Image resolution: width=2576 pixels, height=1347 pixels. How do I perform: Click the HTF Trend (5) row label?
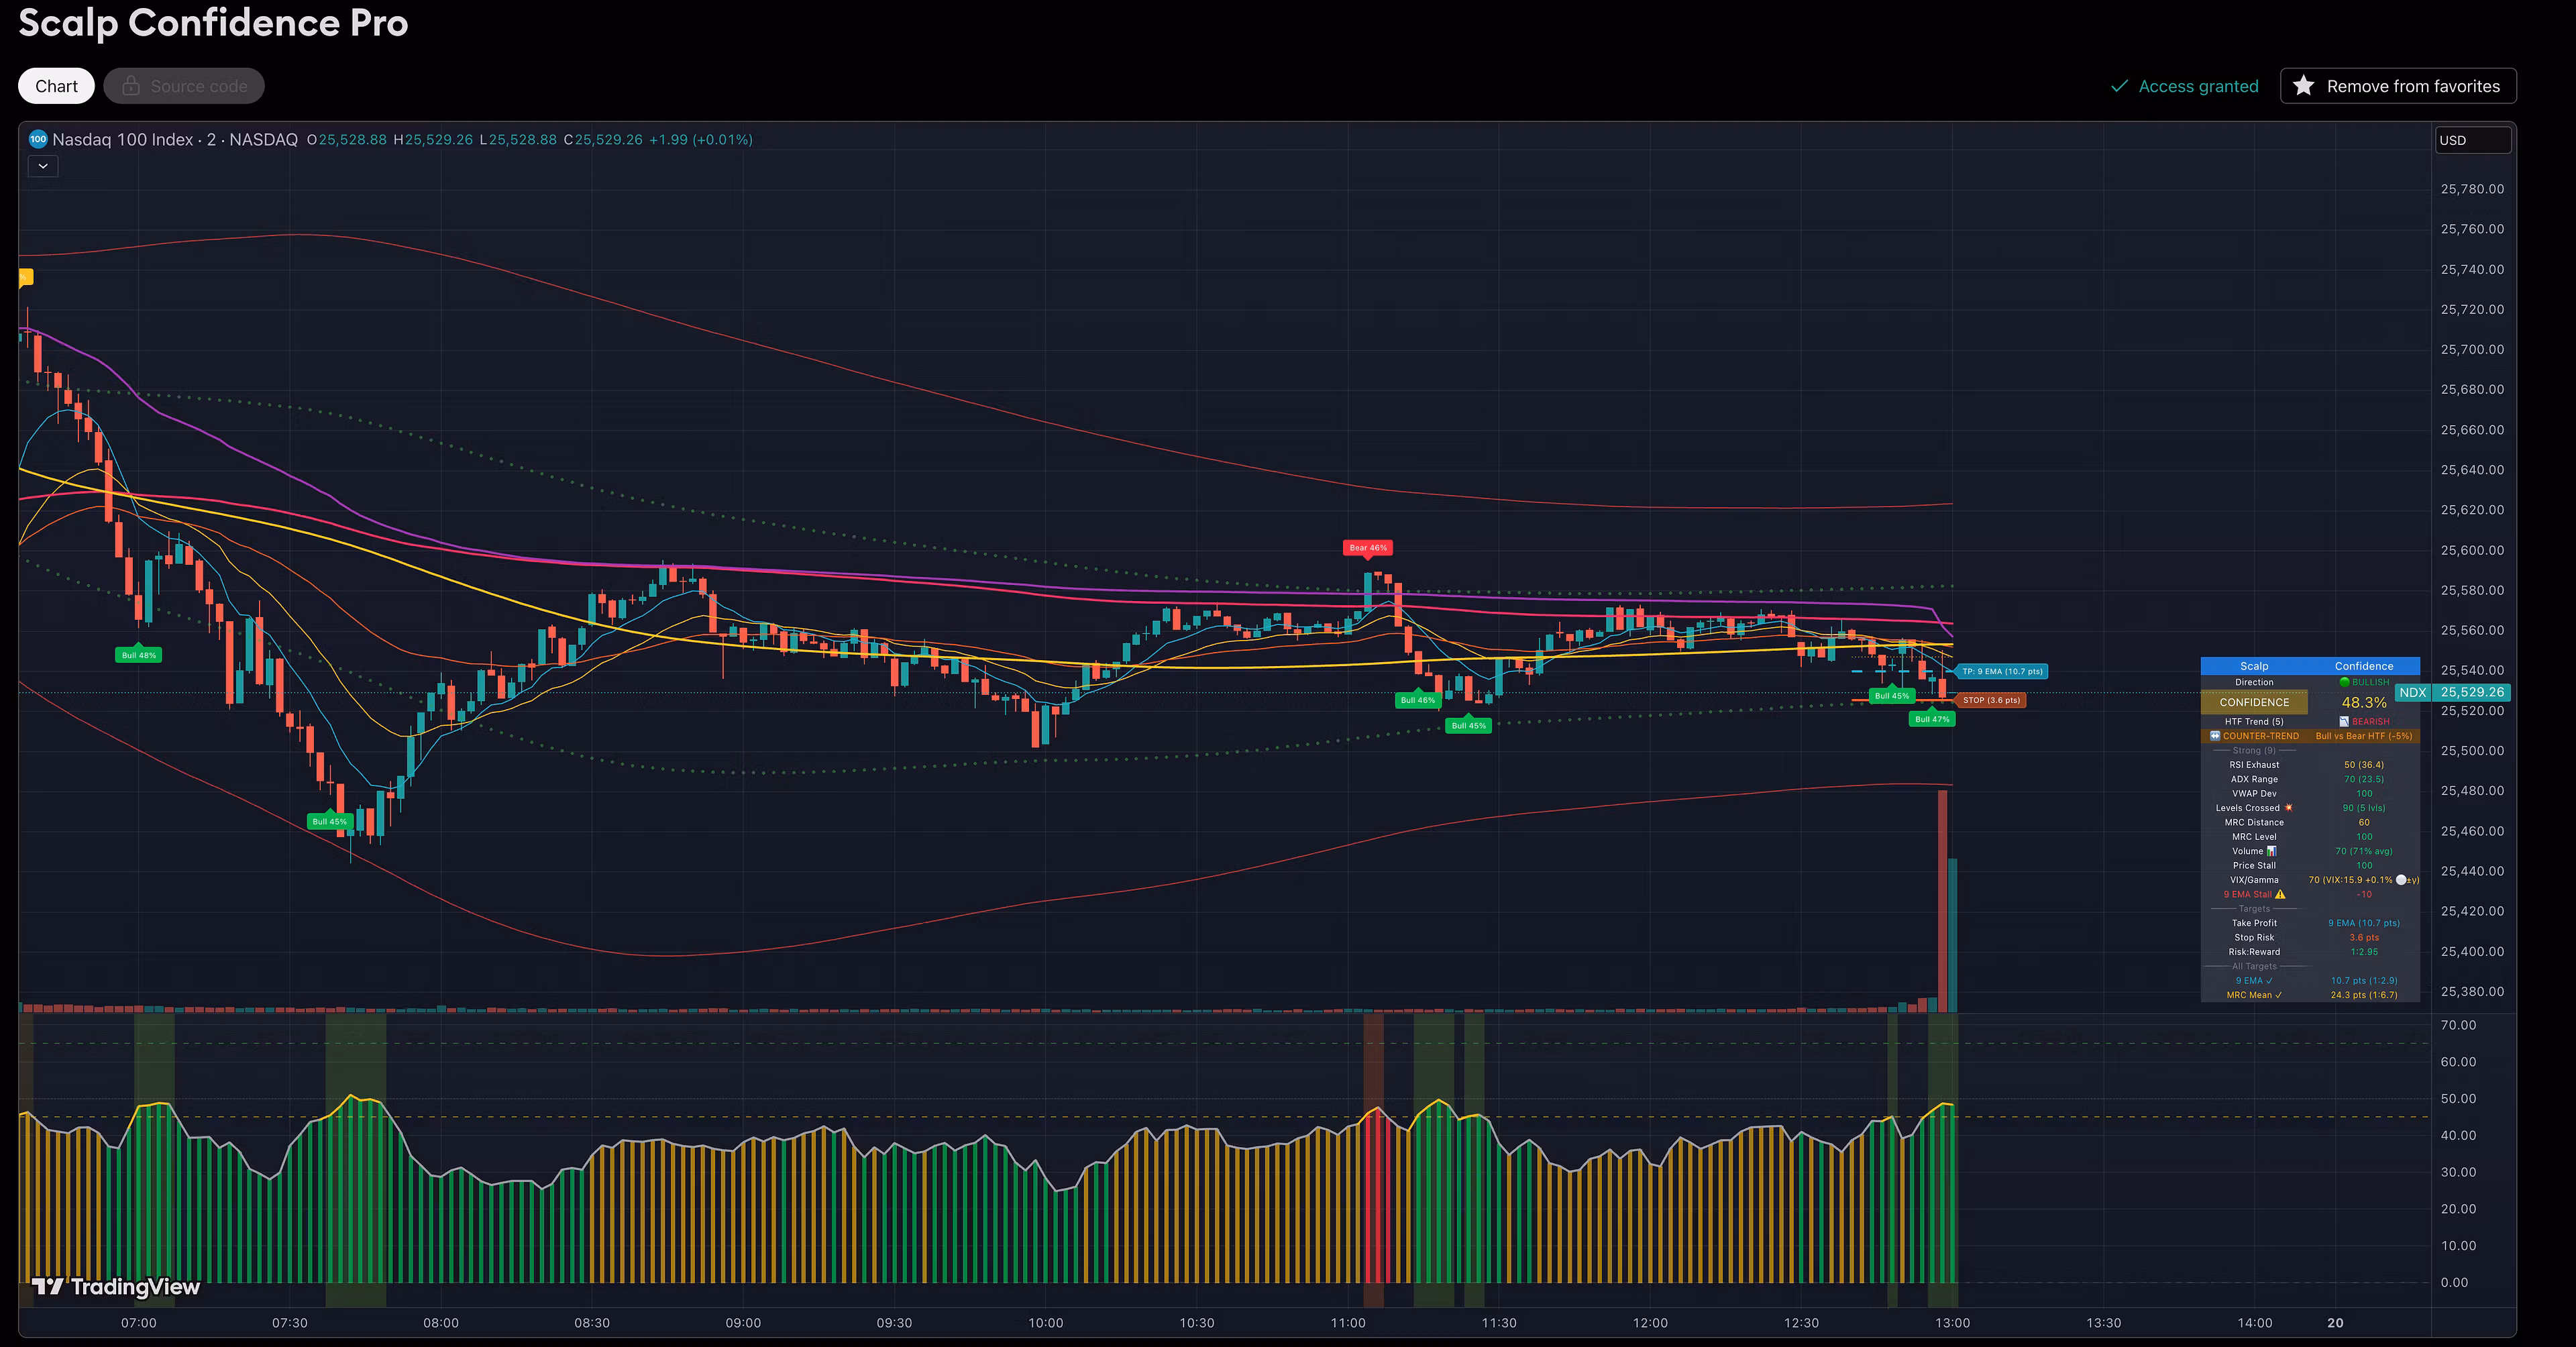click(2254, 721)
